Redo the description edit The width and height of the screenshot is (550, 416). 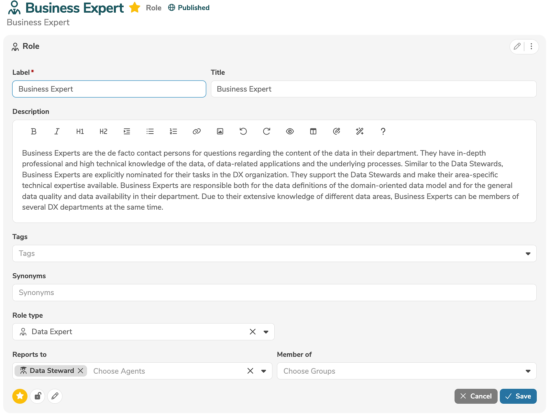pos(267,131)
